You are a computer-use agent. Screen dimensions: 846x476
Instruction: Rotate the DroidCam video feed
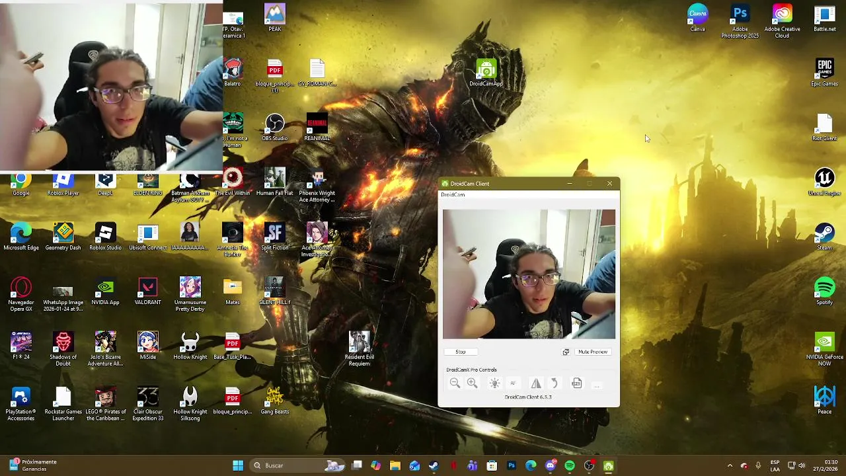(x=555, y=383)
